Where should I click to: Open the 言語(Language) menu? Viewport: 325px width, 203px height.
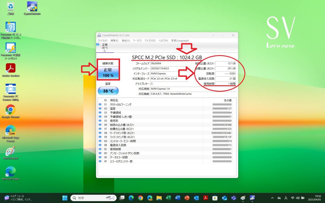click(x=180, y=41)
